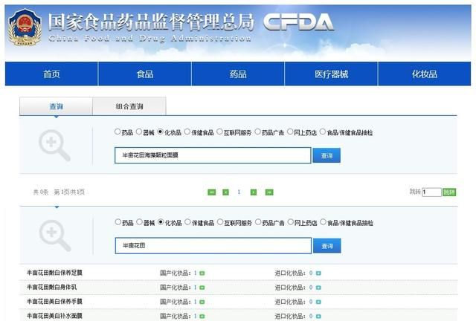This screenshot has height=321, width=476.
Task: Select 食品/保健食品抽检 radio in upper search panel
Action: 322,132
